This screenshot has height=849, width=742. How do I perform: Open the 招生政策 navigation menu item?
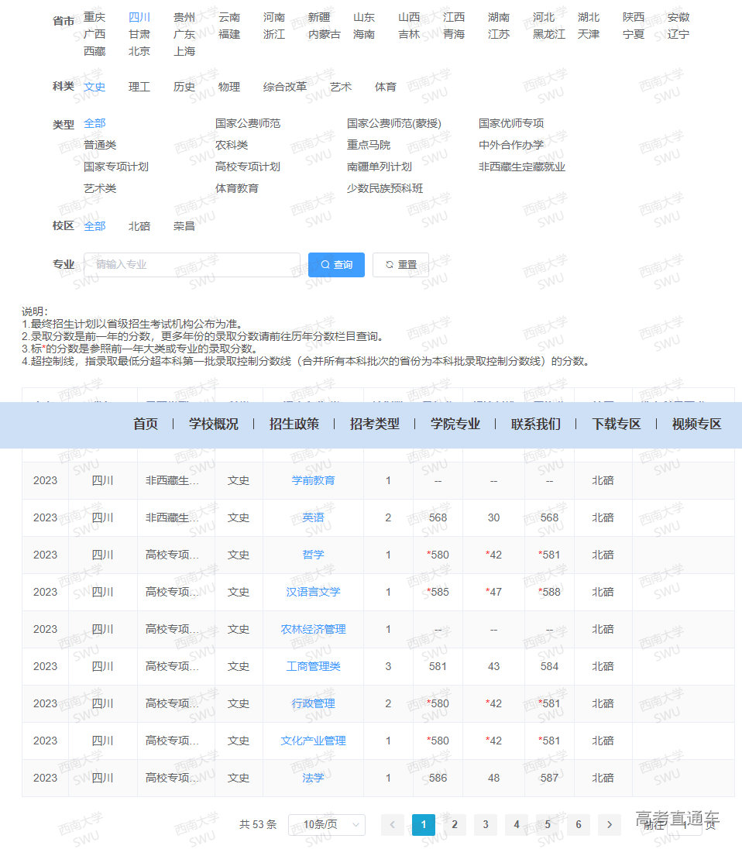tap(294, 424)
